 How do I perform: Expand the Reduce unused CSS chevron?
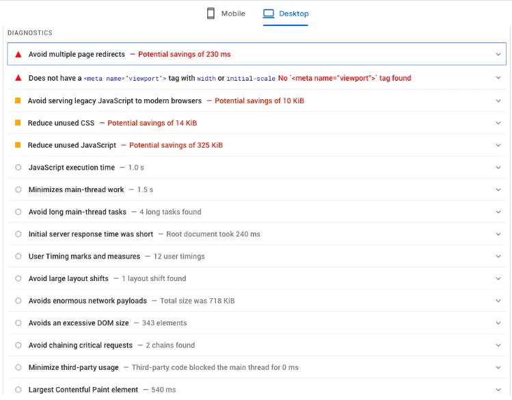498,123
